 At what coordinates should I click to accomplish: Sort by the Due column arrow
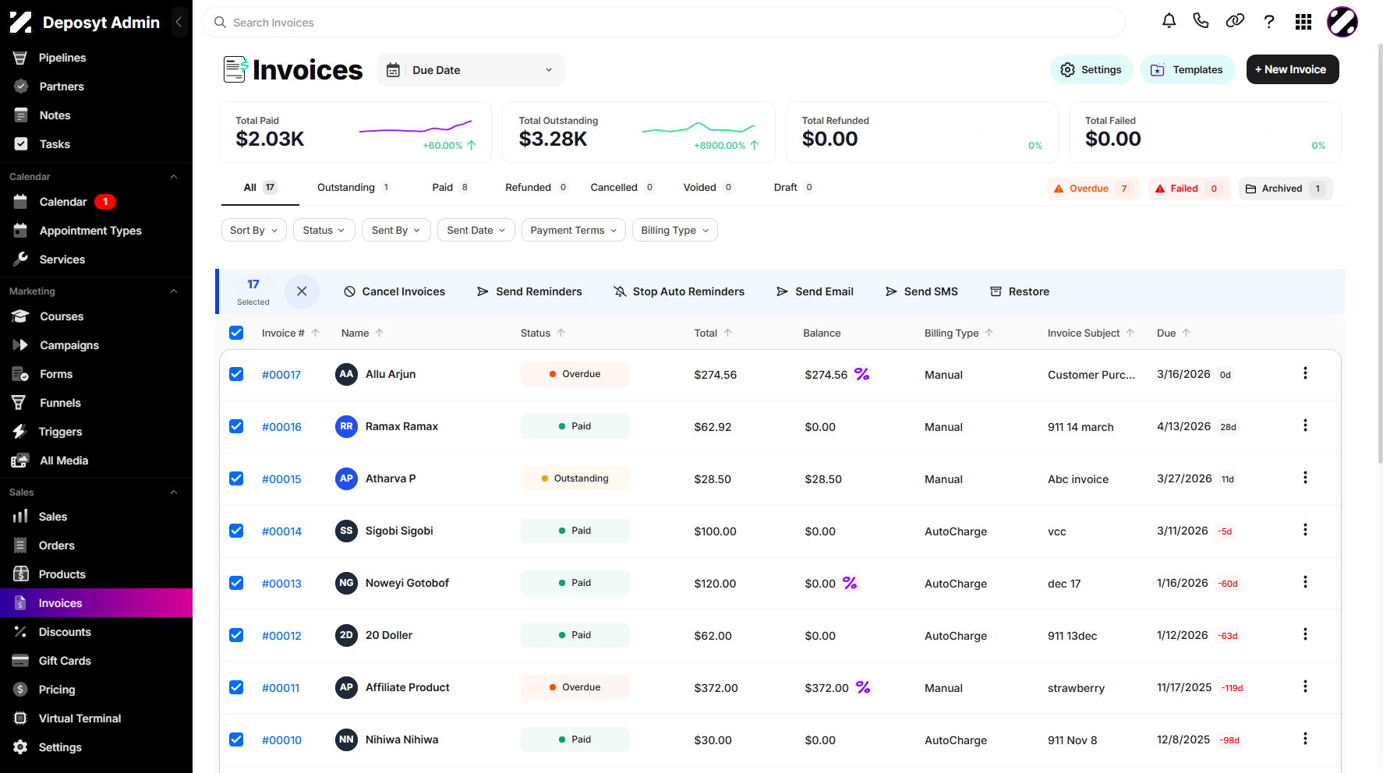point(1187,333)
